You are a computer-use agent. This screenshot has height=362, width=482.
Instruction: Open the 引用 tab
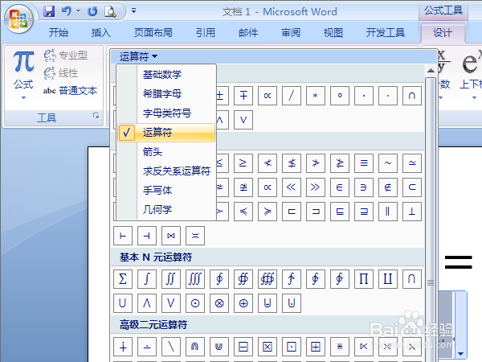206,32
